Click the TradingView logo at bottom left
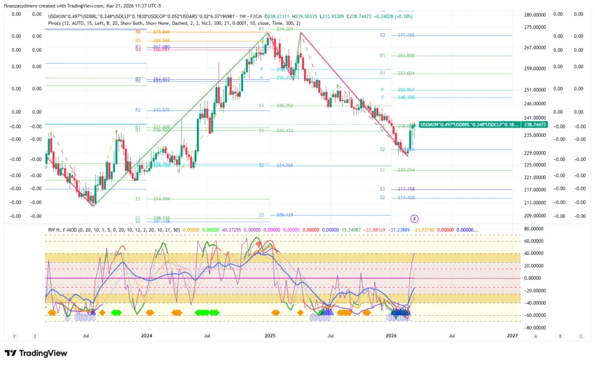The height and width of the screenshot is (365, 595). 36,353
